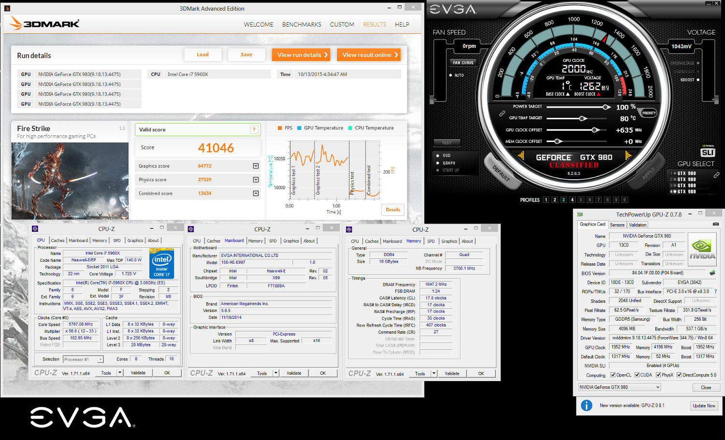Click View result online button
Viewport: 725px width, 440px height.
pos(369,55)
